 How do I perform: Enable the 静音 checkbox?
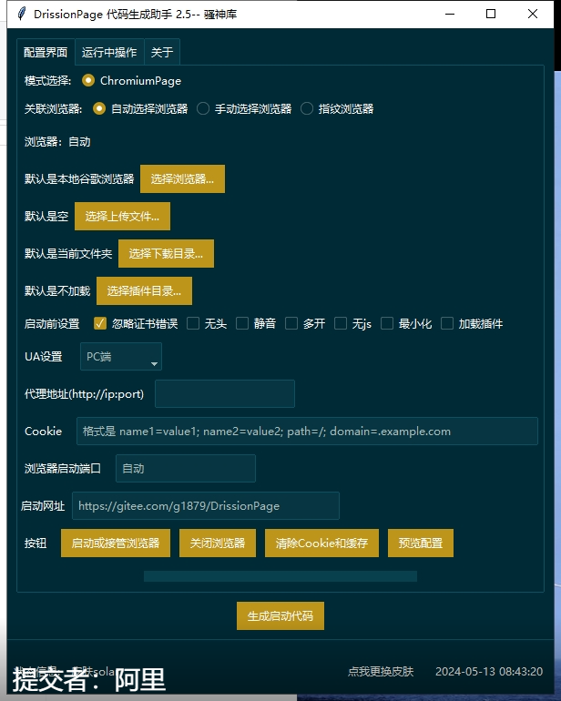point(242,323)
